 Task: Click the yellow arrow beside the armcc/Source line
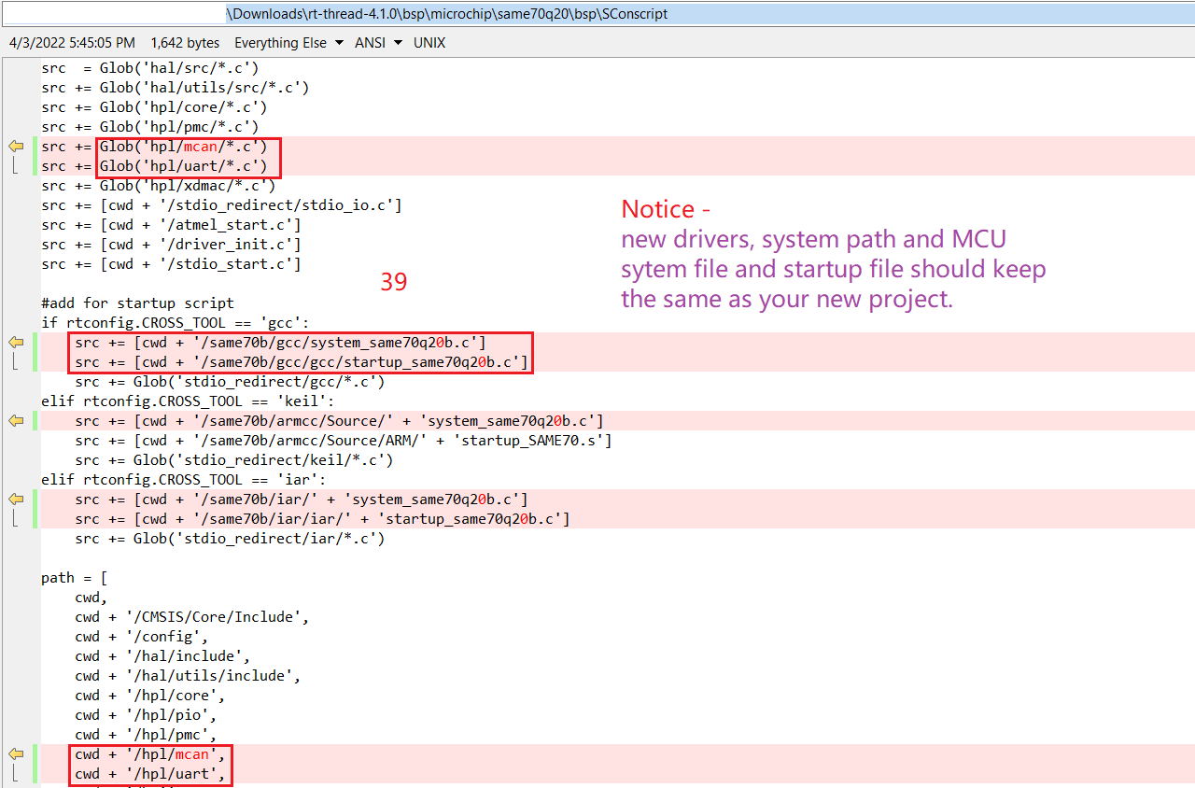click(16, 421)
